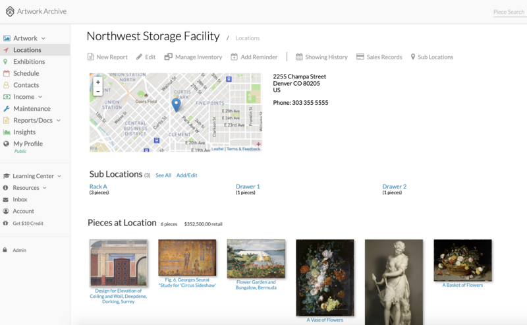Click the Artwork Archive logo icon

pos(9,11)
